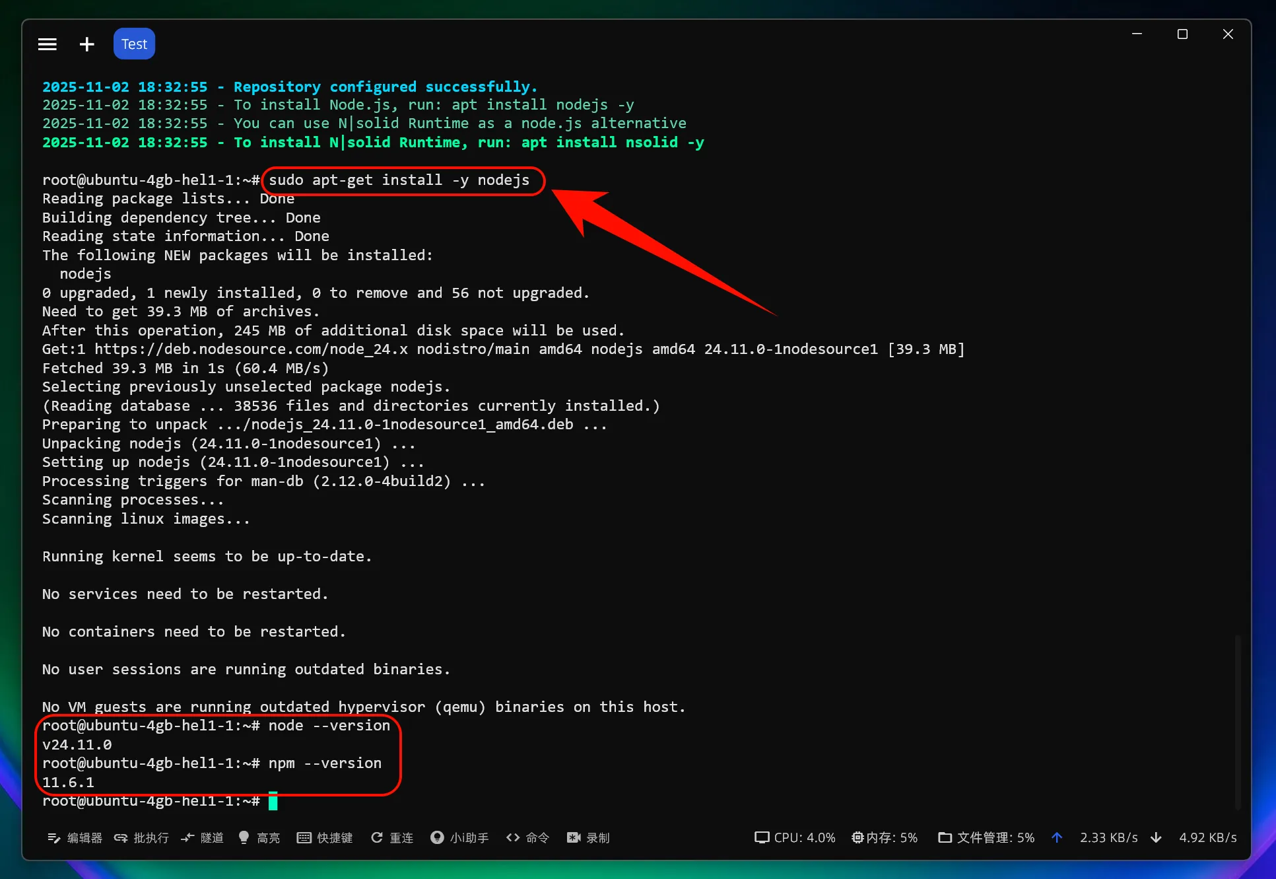
Task: Open 文件管理 file manager
Action: tap(986, 837)
